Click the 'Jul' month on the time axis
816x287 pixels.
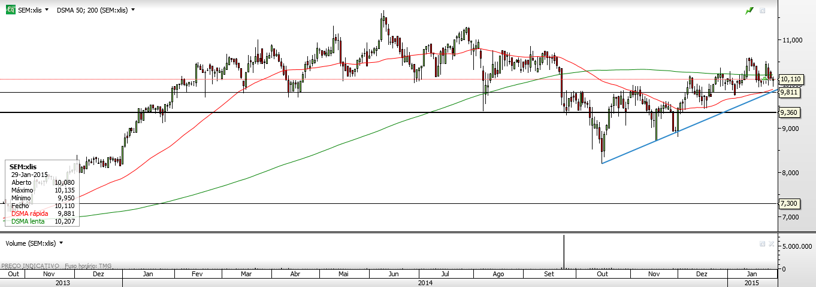click(x=446, y=273)
